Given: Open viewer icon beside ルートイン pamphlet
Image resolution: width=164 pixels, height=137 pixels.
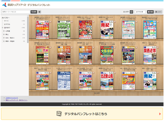Looking at the screenshot, I should coord(72,22).
